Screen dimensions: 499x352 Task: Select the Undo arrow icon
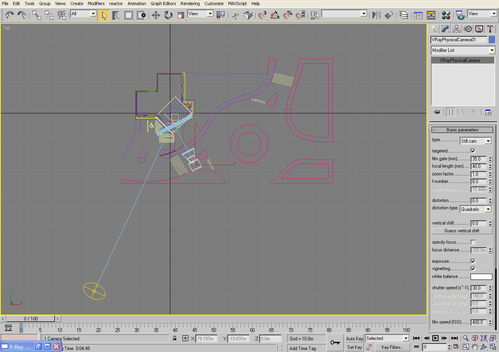tap(9, 15)
